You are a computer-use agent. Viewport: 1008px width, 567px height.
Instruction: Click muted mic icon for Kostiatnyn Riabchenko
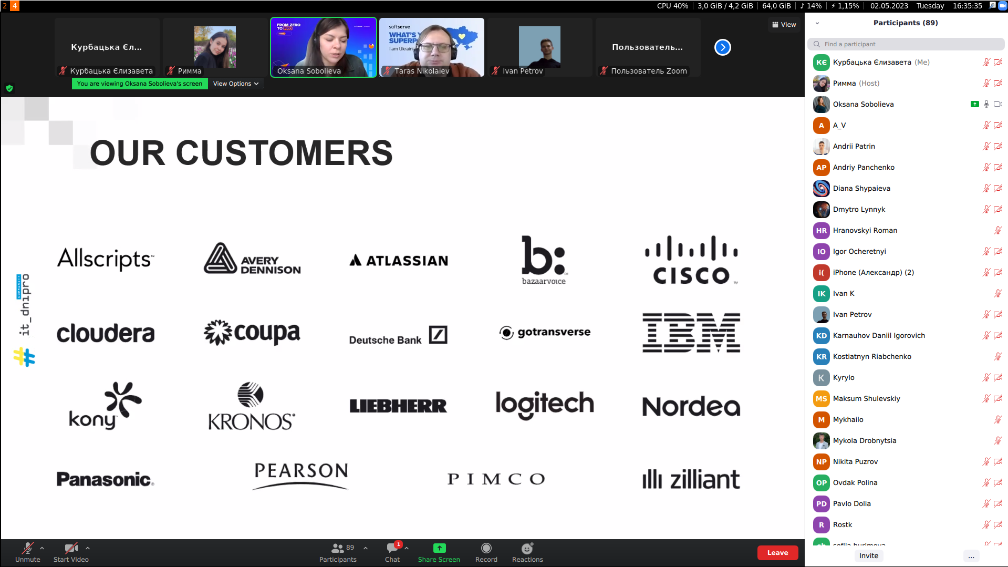998,356
